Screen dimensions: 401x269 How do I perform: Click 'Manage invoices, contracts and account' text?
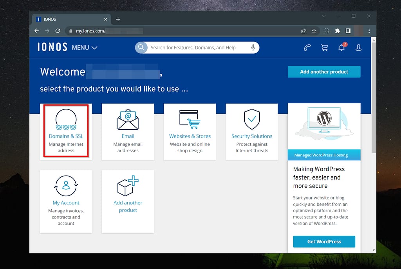pos(66,217)
